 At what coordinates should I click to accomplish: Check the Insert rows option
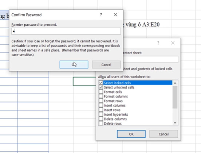pos(101,110)
